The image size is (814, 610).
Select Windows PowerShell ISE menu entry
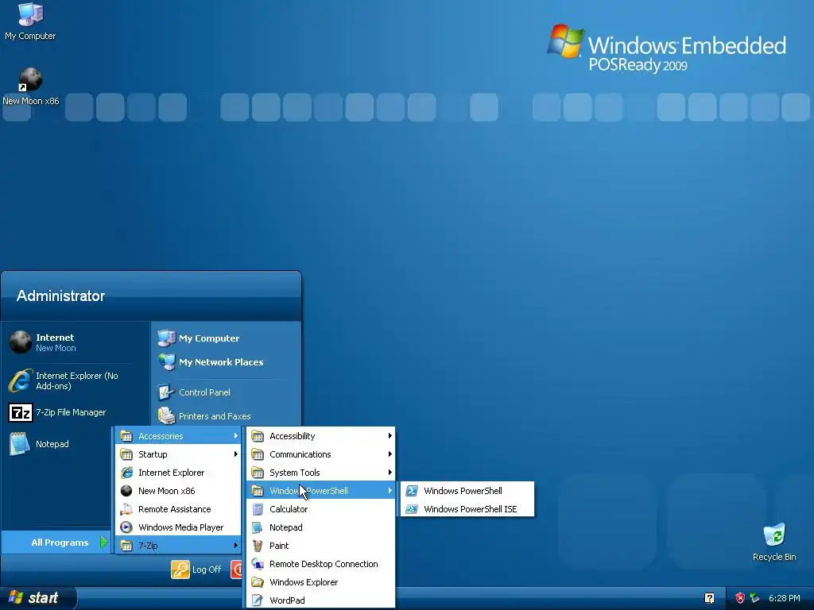[x=467, y=509]
